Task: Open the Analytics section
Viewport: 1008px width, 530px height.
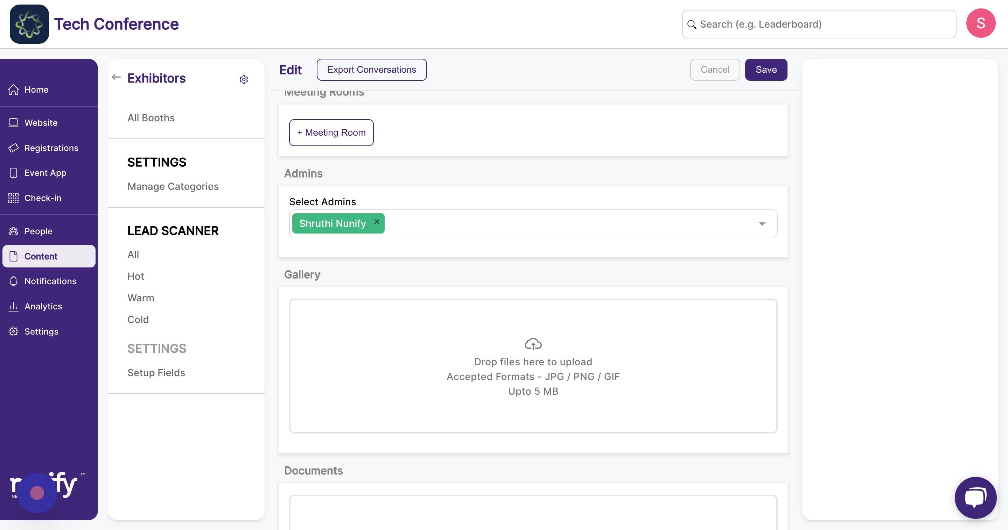Action: coord(43,306)
